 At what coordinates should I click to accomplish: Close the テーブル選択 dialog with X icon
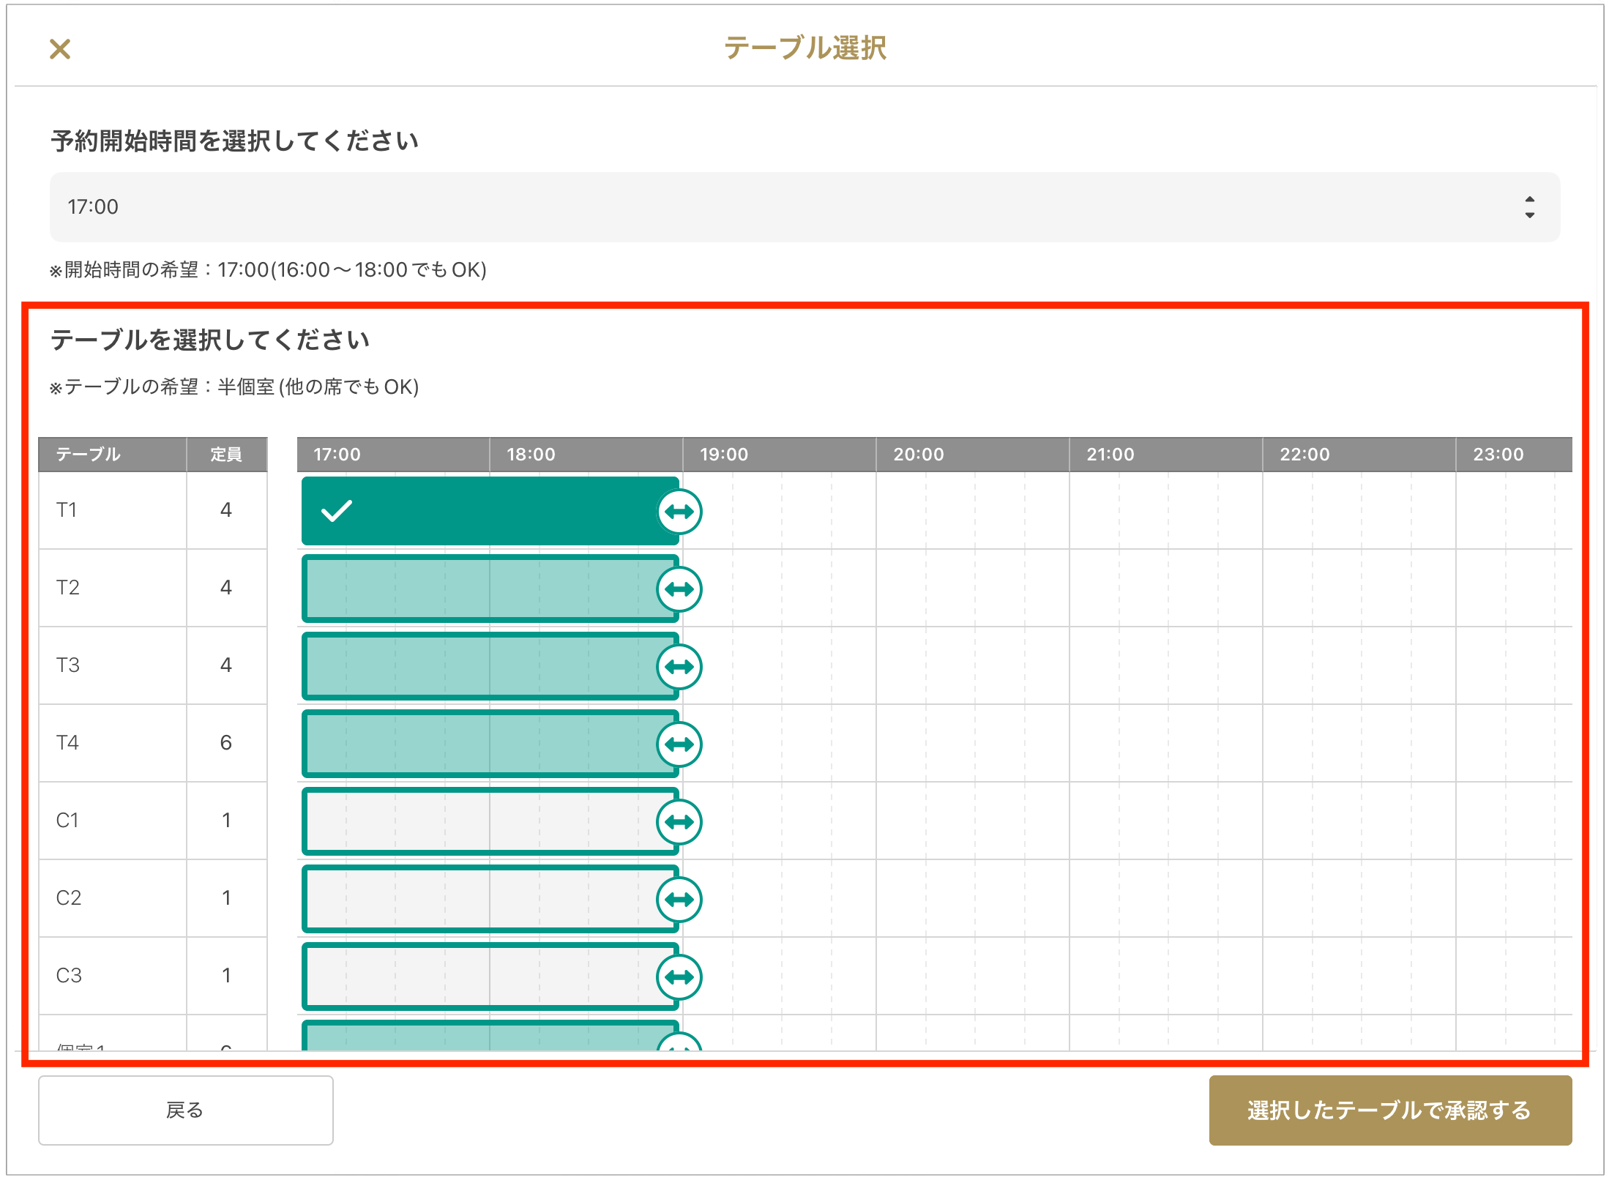point(60,49)
